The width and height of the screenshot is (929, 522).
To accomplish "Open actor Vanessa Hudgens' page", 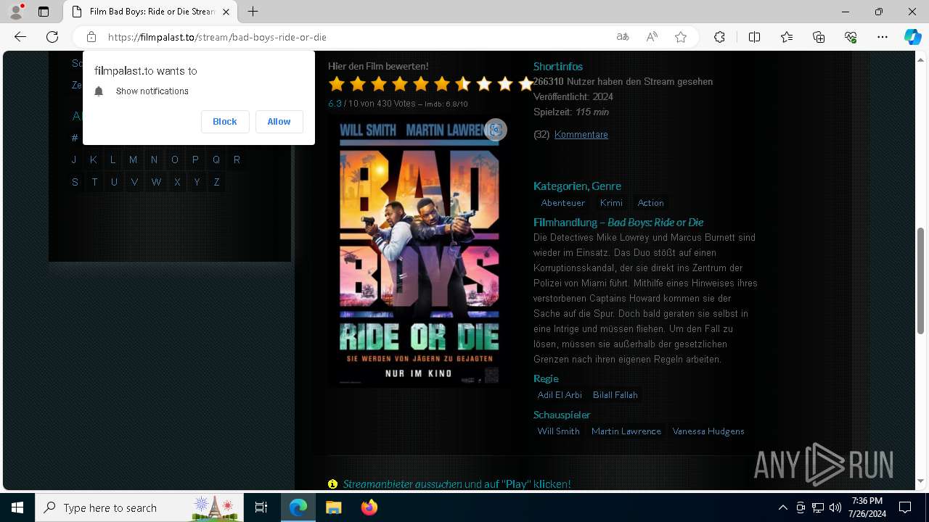I will [x=708, y=431].
